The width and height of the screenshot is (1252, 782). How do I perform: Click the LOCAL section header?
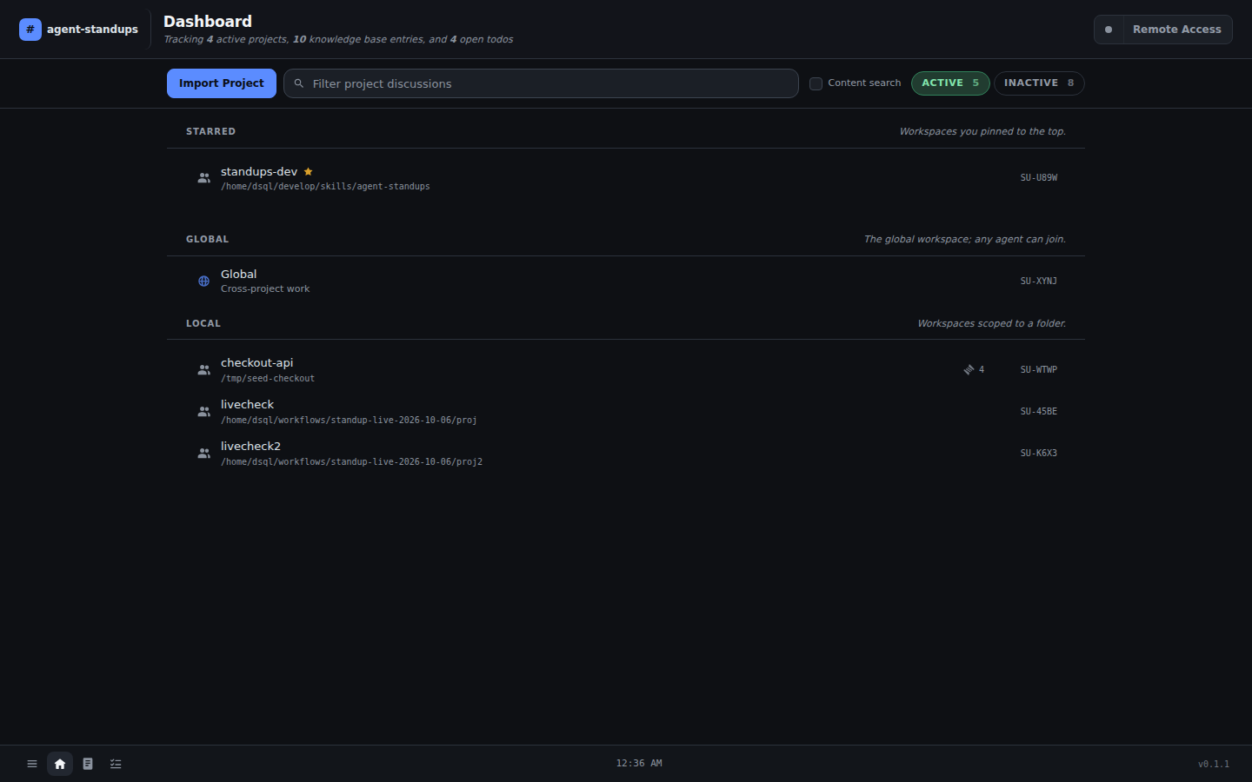tap(203, 324)
